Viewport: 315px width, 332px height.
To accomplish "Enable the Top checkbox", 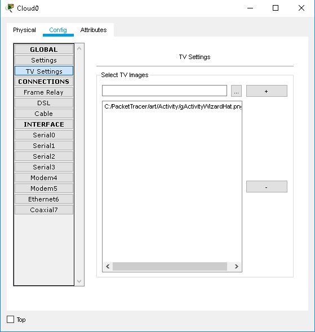I will tap(10, 319).
